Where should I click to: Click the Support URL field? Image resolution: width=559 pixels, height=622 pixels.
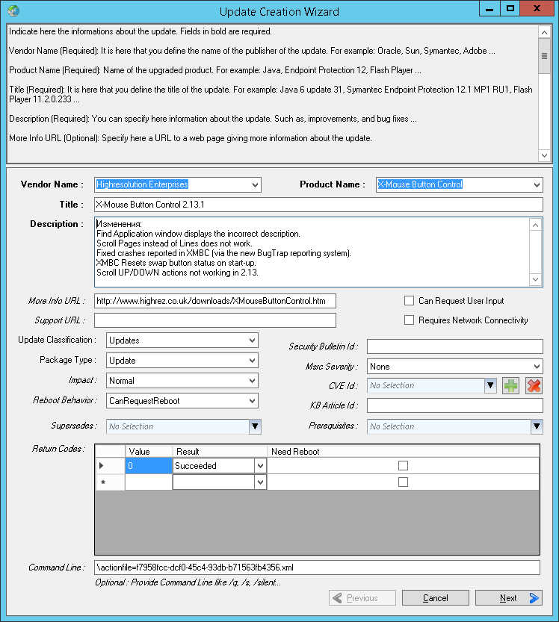tap(215, 320)
